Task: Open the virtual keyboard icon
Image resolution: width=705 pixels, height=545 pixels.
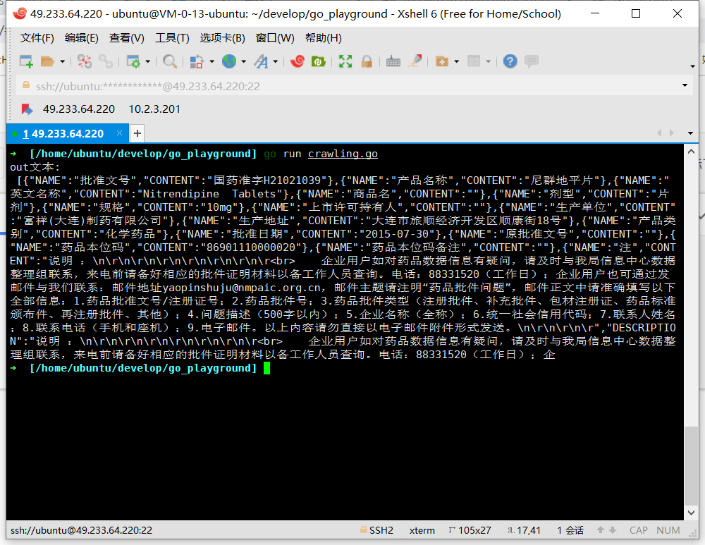Action: pos(393,61)
